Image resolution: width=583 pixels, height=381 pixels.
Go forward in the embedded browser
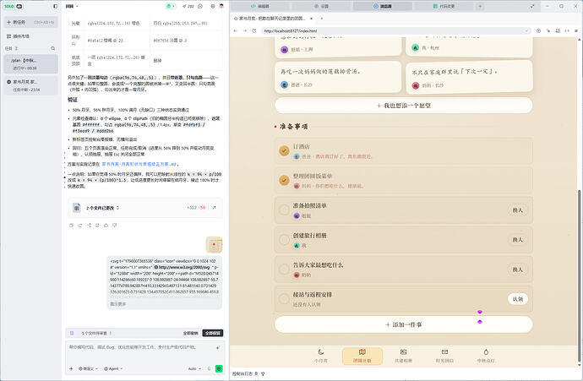(245, 31)
